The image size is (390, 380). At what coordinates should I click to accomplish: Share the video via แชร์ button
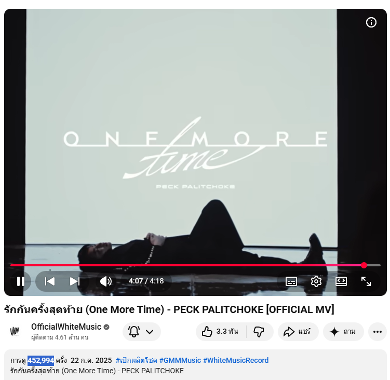298,332
